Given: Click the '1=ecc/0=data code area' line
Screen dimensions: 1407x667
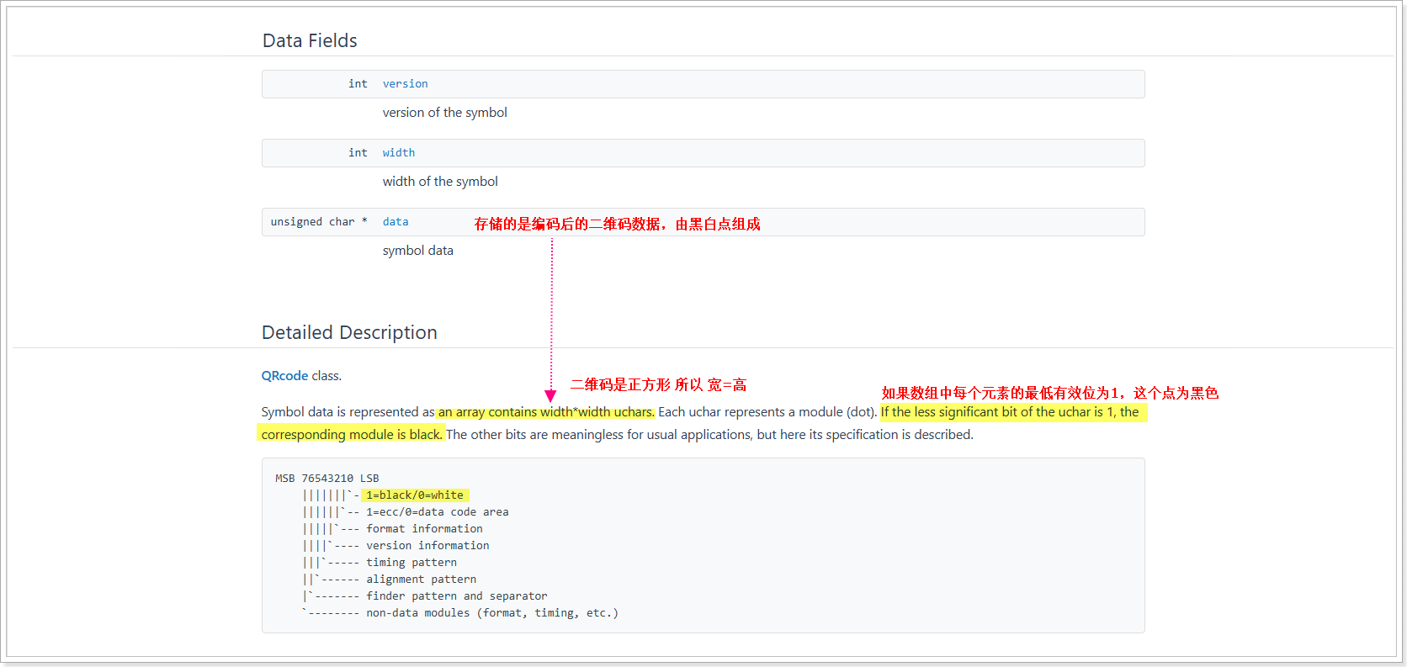Looking at the screenshot, I should click(x=437, y=512).
